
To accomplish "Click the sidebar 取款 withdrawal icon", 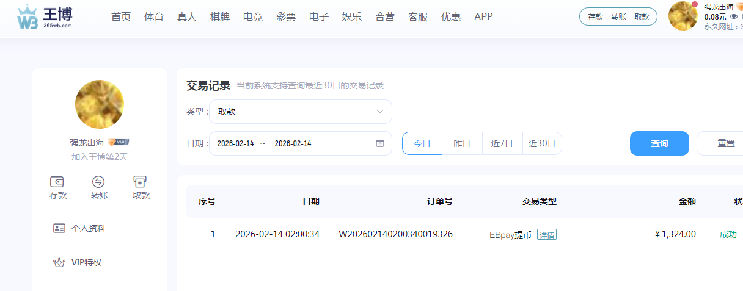I will 141,182.
